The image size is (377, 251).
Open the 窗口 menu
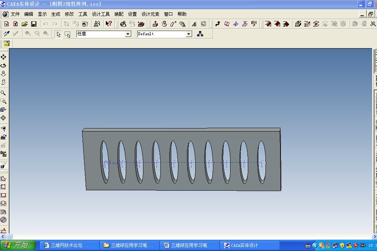168,14
